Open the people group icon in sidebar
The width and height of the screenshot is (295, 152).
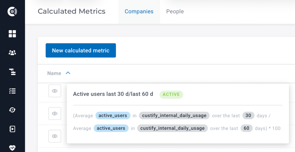pyautogui.click(x=12, y=53)
